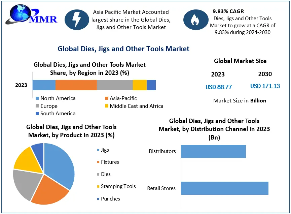Click the gray Europe bar segment
The width and height of the screenshot is (291, 214).
pyautogui.click(x=115, y=85)
